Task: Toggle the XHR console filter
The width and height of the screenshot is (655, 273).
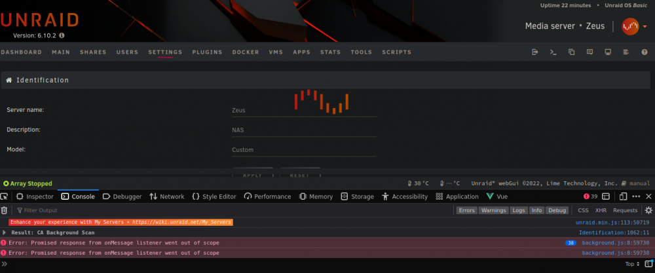Action: pyautogui.click(x=601, y=210)
